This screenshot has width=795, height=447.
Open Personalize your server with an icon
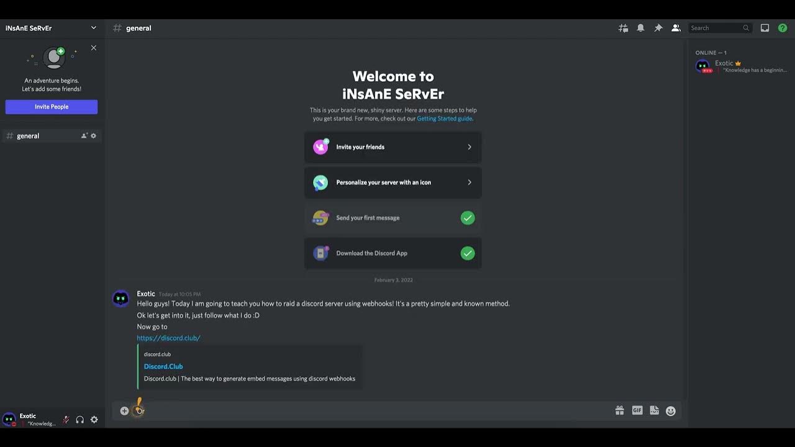point(393,183)
